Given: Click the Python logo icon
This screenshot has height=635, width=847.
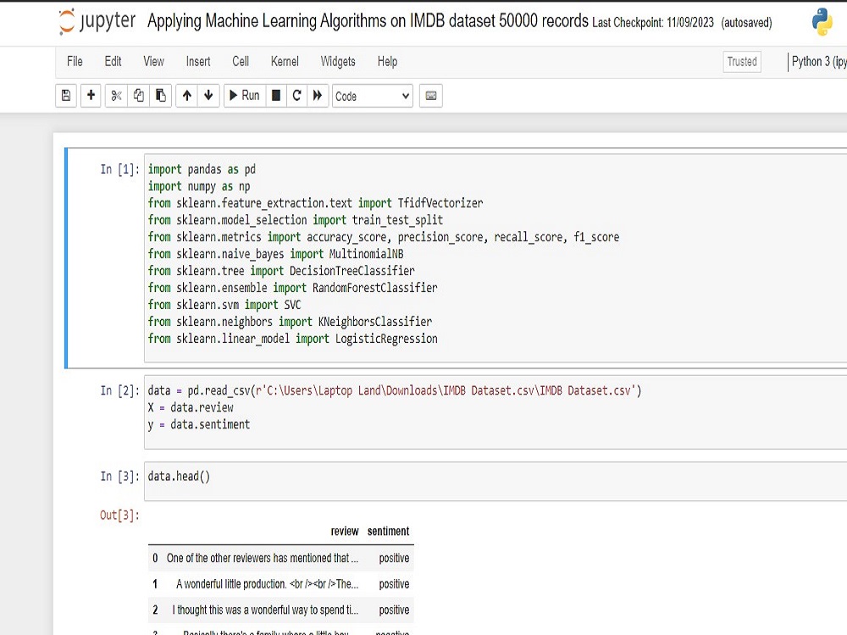Looking at the screenshot, I should point(822,22).
